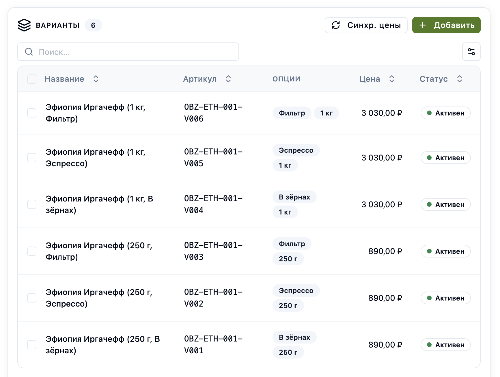The width and height of the screenshot is (500, 377).
Task: Click the Артикул column header text
Action: coord(200,79)
